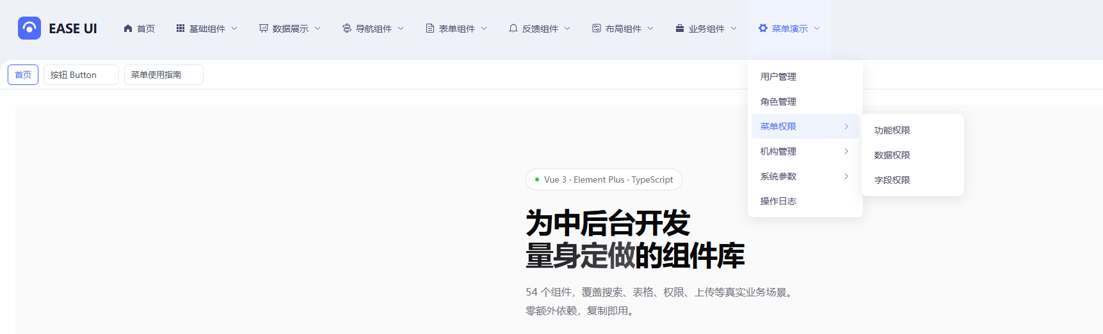
Task: Expand the 机构管理 submenu arrow
Action: [846, 151]
